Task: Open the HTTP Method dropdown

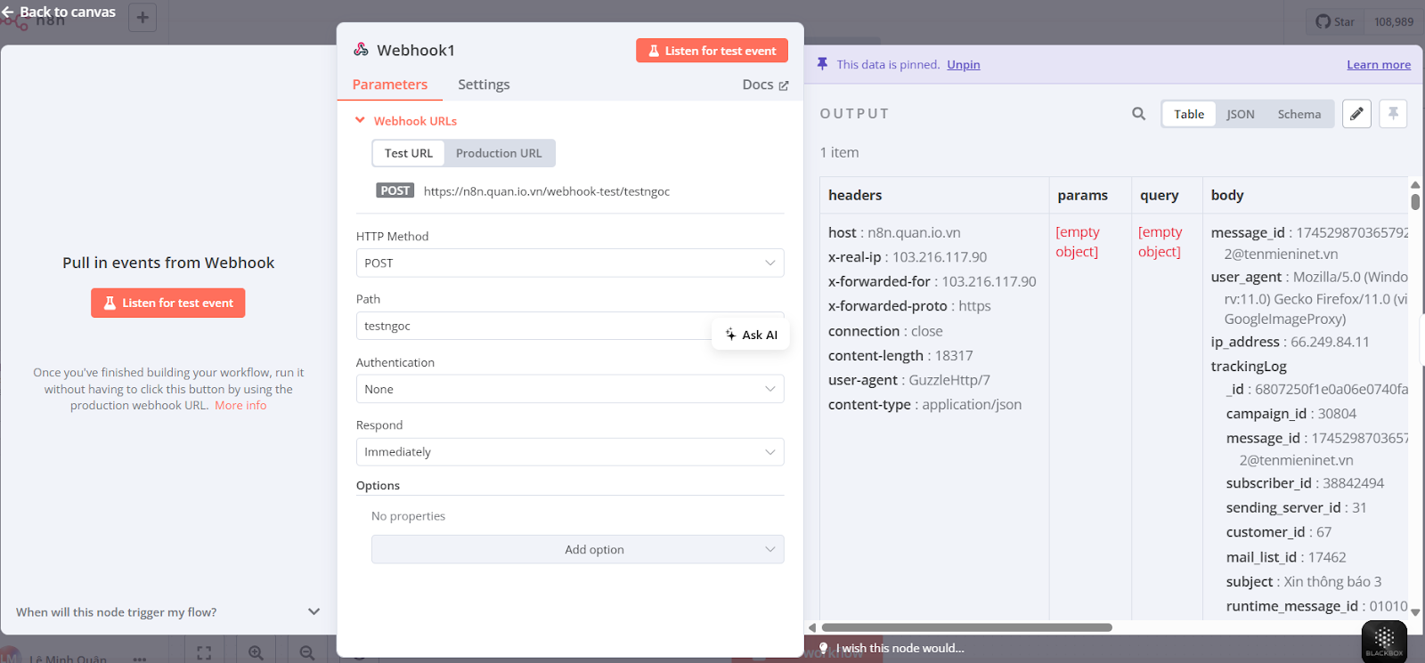Action: click(x=570, y=263)
